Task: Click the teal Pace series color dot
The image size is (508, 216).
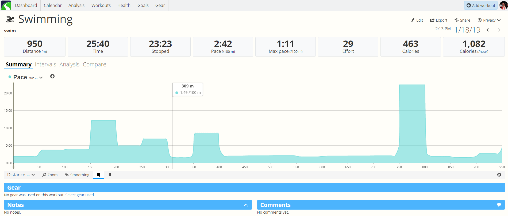Action: coord(10,77)
